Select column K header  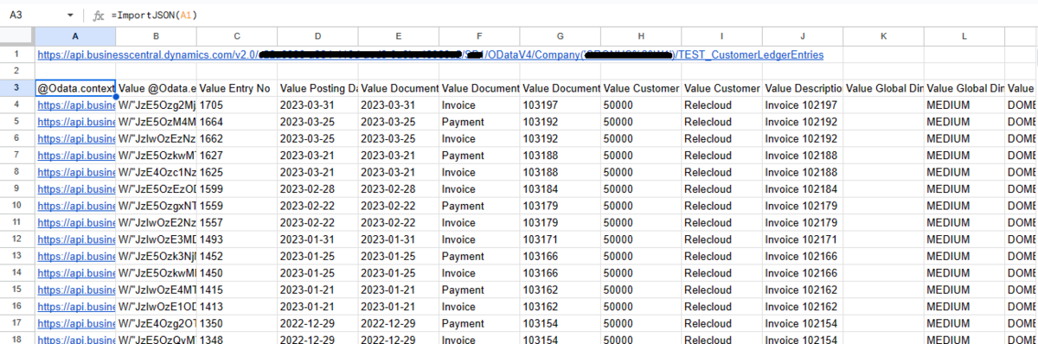click(883, 36)
